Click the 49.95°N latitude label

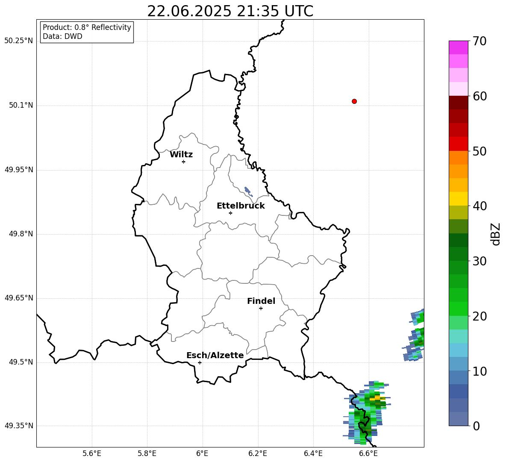coord(19,170)
